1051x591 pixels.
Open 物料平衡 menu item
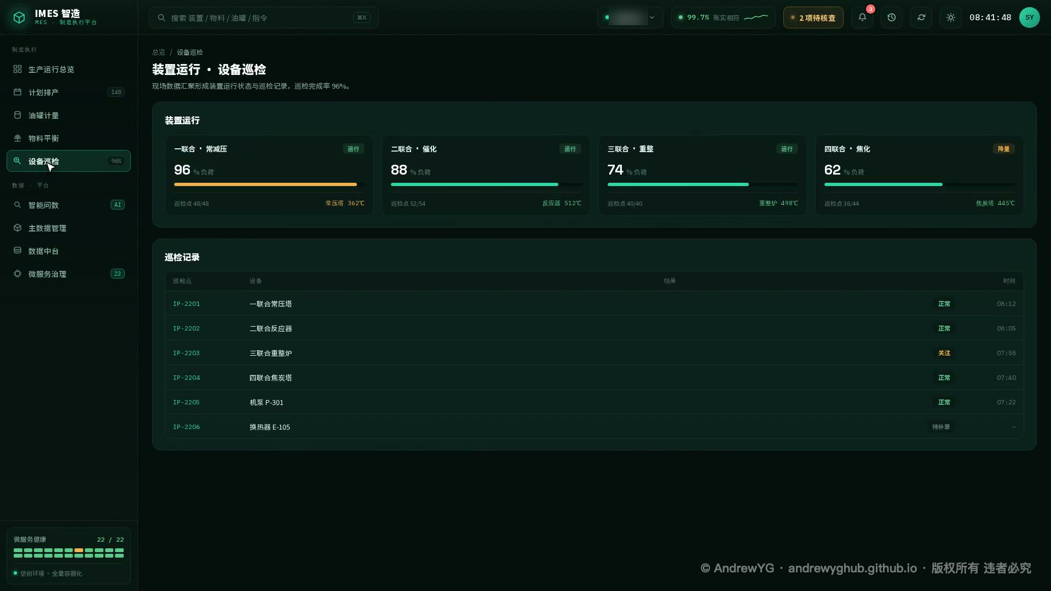pyautogui.click(x=68, y=138)
